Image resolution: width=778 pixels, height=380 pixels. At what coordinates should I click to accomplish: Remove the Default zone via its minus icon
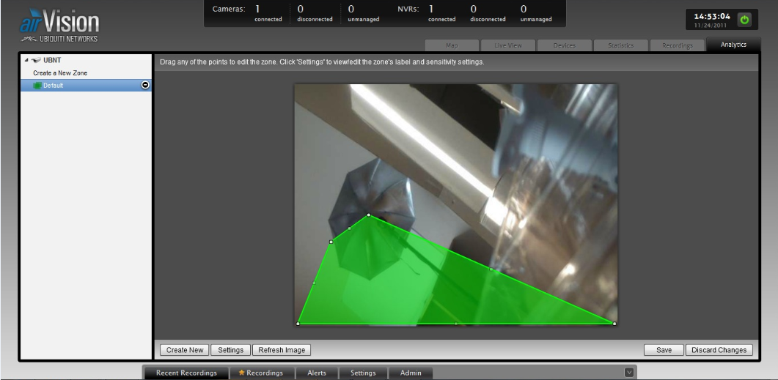[145, 85]
